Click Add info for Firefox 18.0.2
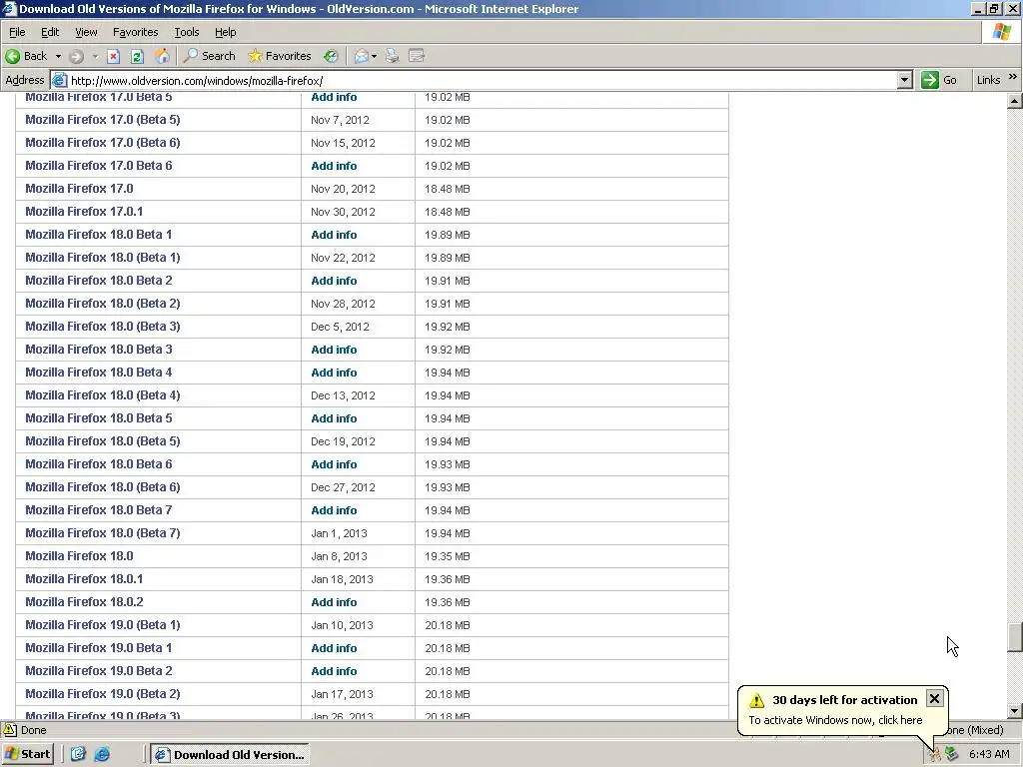 tap(334, 602)
